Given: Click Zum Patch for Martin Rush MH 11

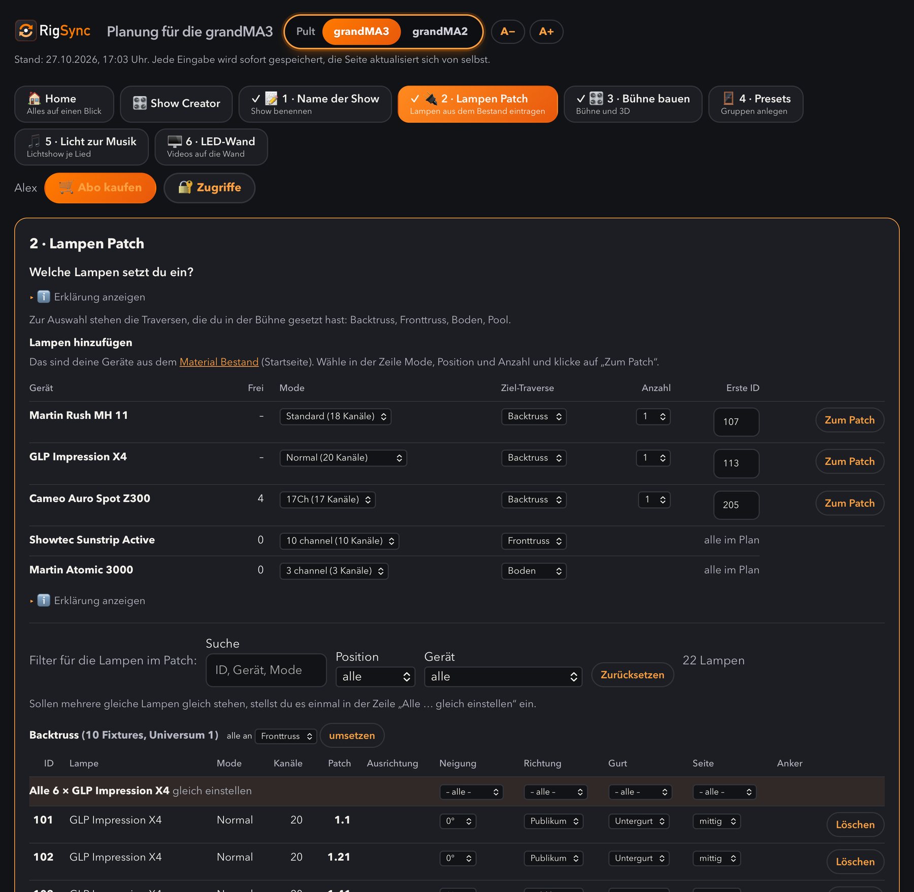Looking at the screenshot, I should (x=850, y=420).
